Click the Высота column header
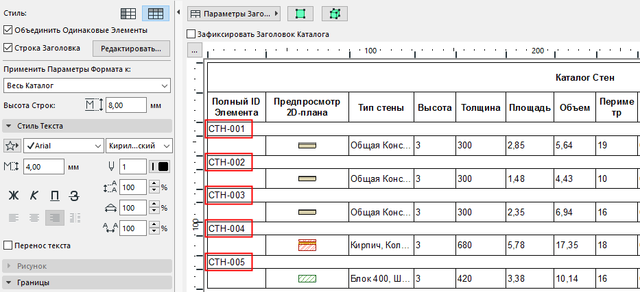The height and width of the screenshot is (292, 640). 435,107
